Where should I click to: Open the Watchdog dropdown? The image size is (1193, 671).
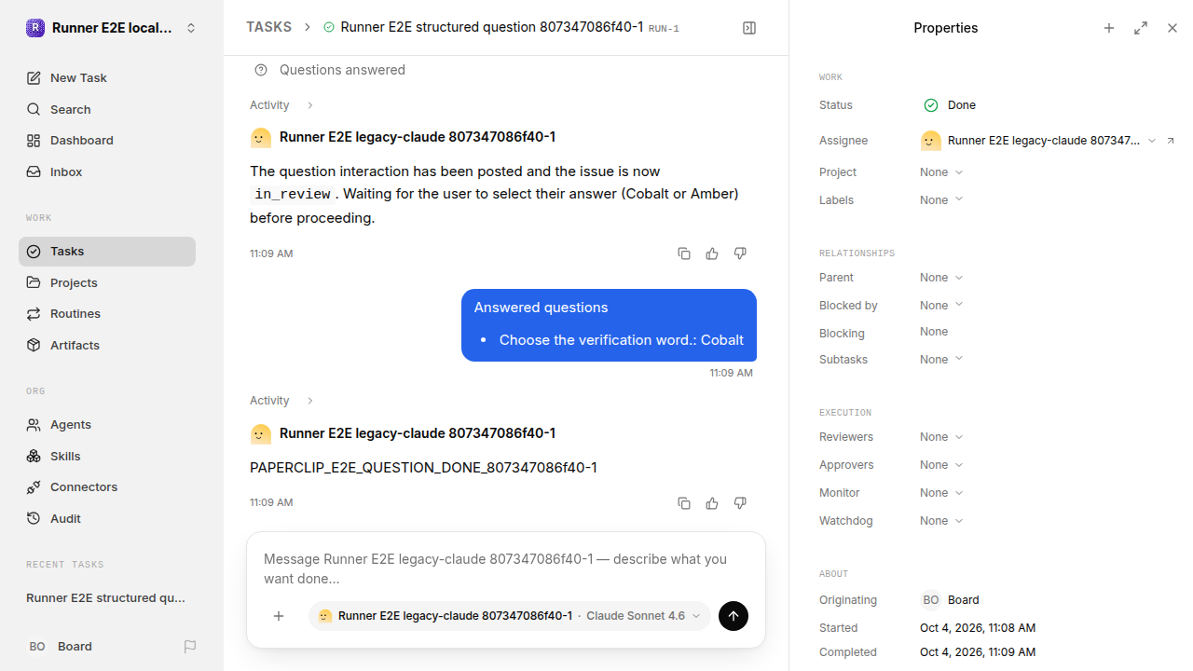(941, 521)
